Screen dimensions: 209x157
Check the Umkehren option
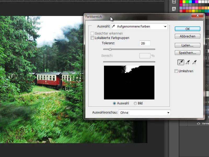coord(176,71)
